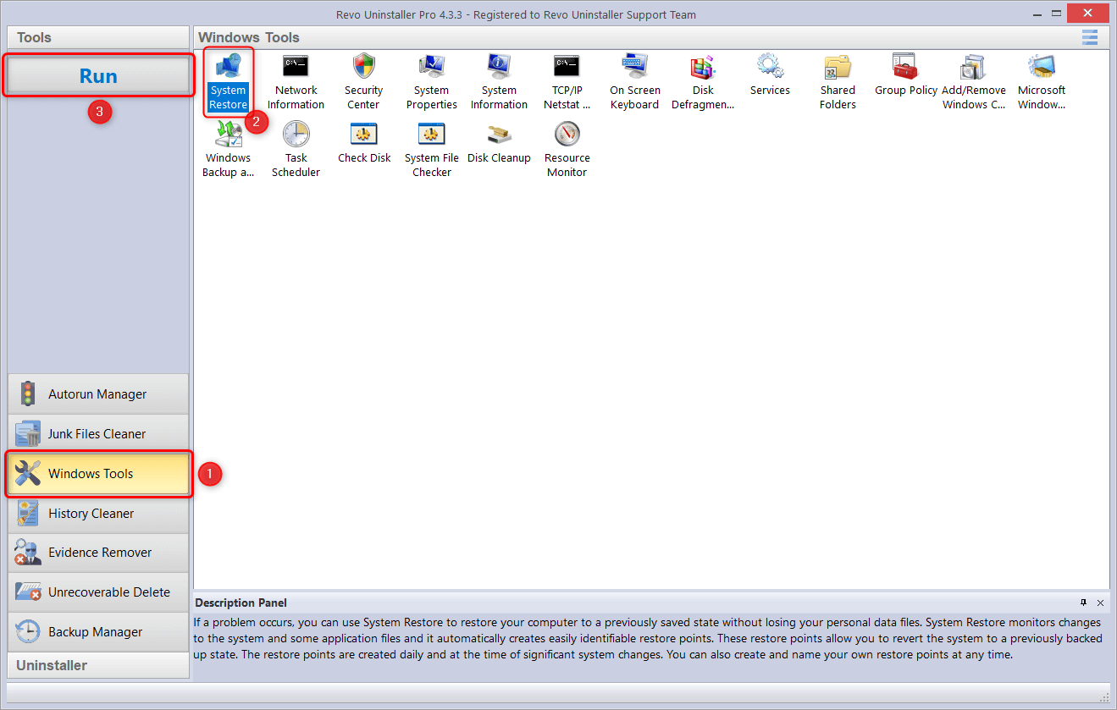Click the Run button
The width and height of the screenshot is (1117, 710).
98,76
